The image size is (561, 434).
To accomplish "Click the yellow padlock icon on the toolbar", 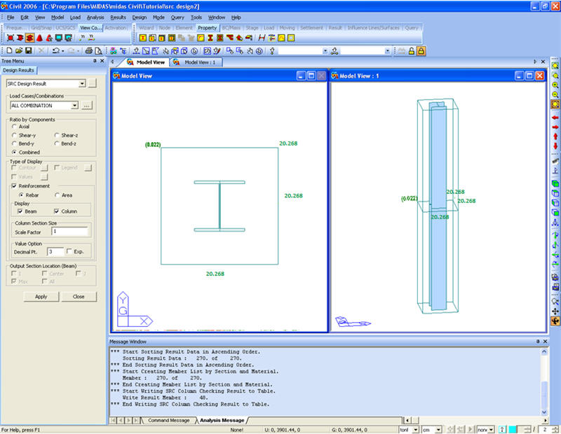I will click(x=421, y=50).
